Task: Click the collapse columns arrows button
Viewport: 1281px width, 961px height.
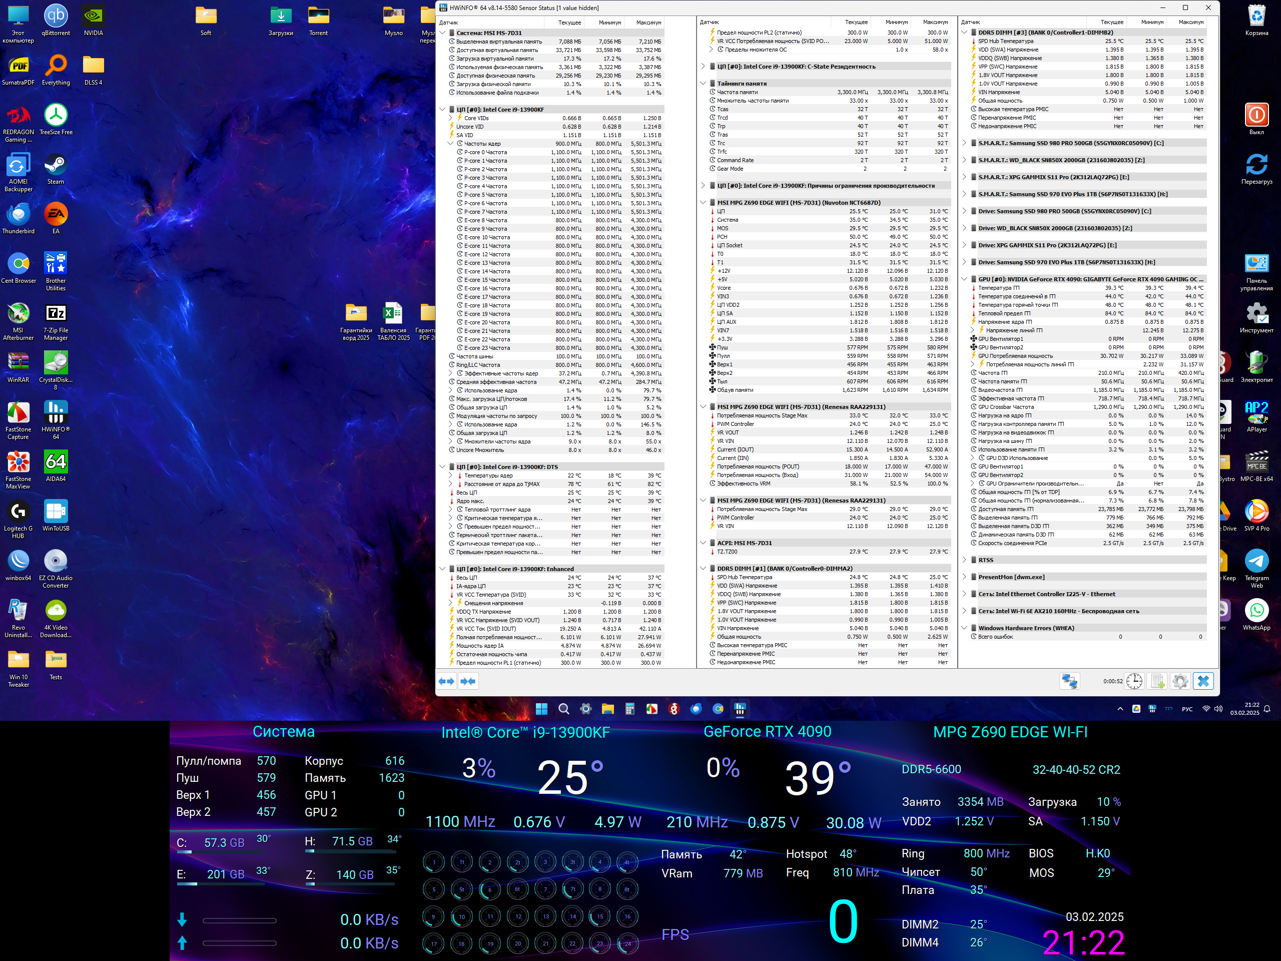Action: (468, 681)
